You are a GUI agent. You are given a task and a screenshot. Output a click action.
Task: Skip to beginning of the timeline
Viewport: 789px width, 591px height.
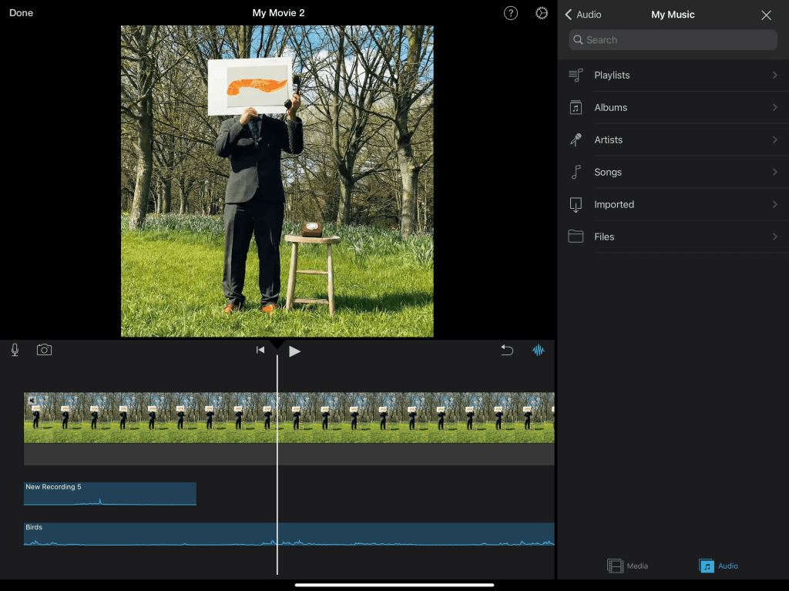pos(260,351)
